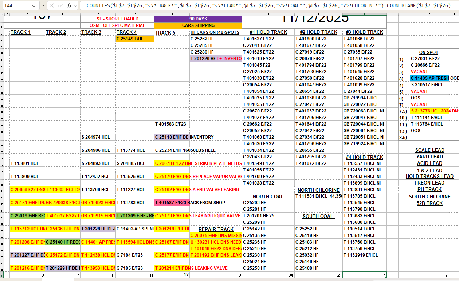The image size is (459, 281).
Task: Select purple cell T 201227 E/HF
Action: (x=27, y=255)
